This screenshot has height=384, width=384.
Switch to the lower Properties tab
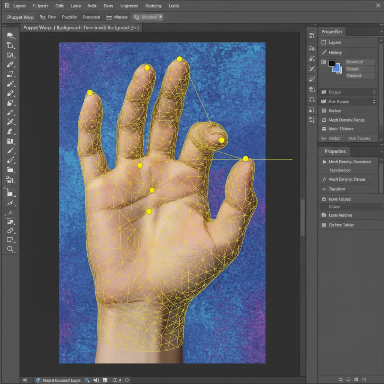335,151
